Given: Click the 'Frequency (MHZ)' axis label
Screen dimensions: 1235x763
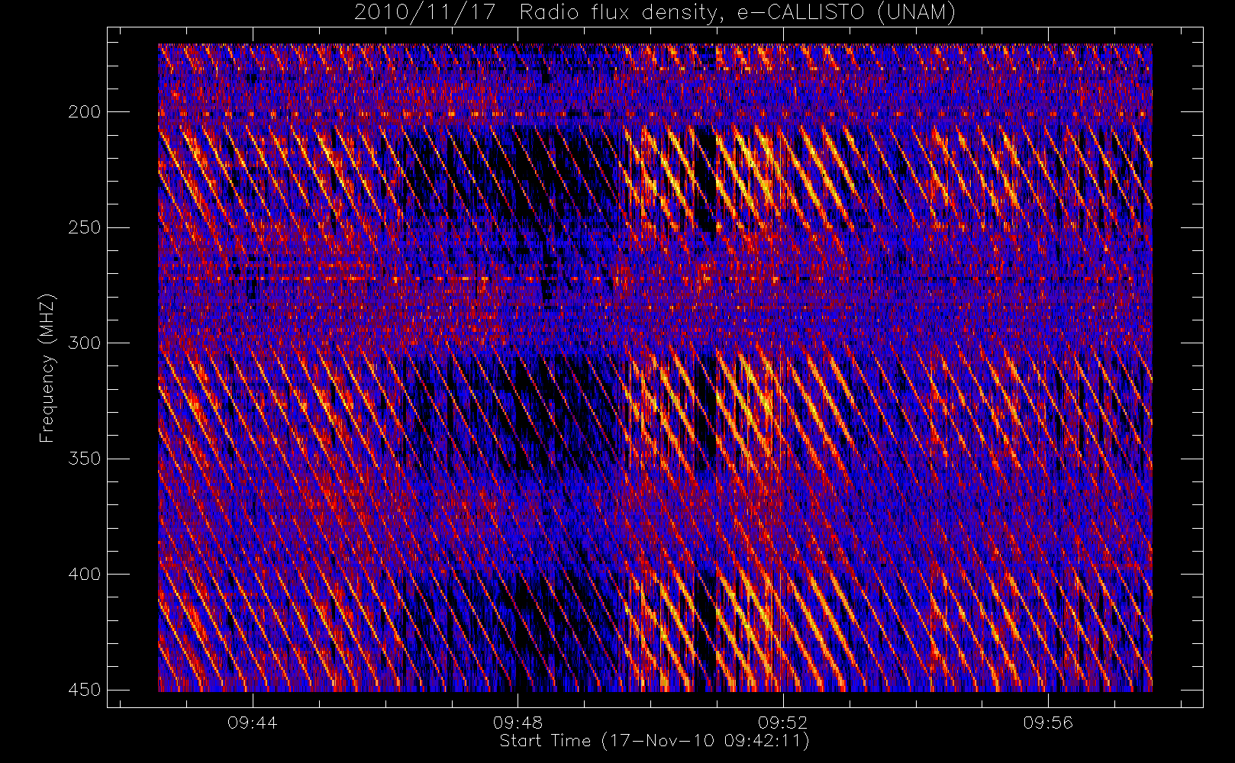Looking at the screenshot, I should [x=47, y=368].
